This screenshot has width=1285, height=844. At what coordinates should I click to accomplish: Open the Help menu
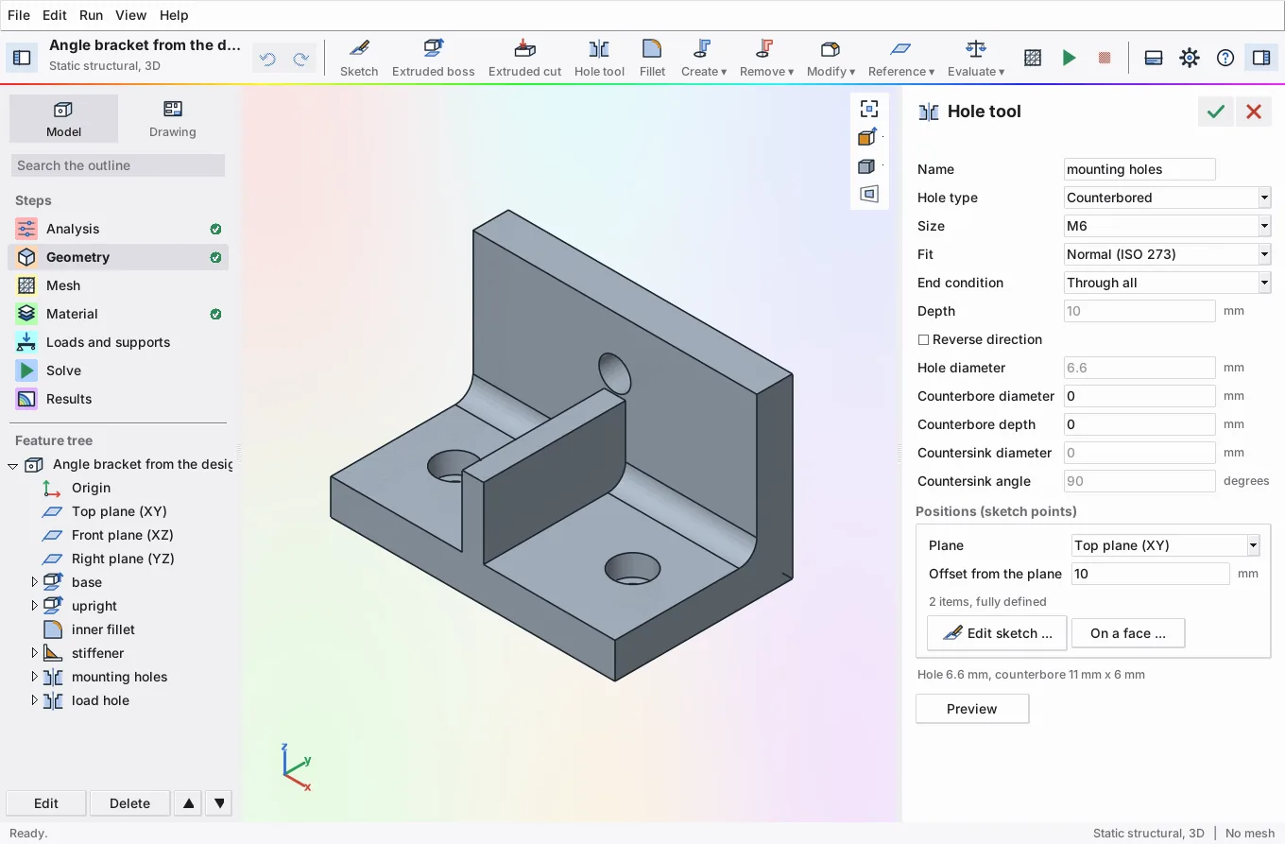pyautogui.click(x=174, y=15)
